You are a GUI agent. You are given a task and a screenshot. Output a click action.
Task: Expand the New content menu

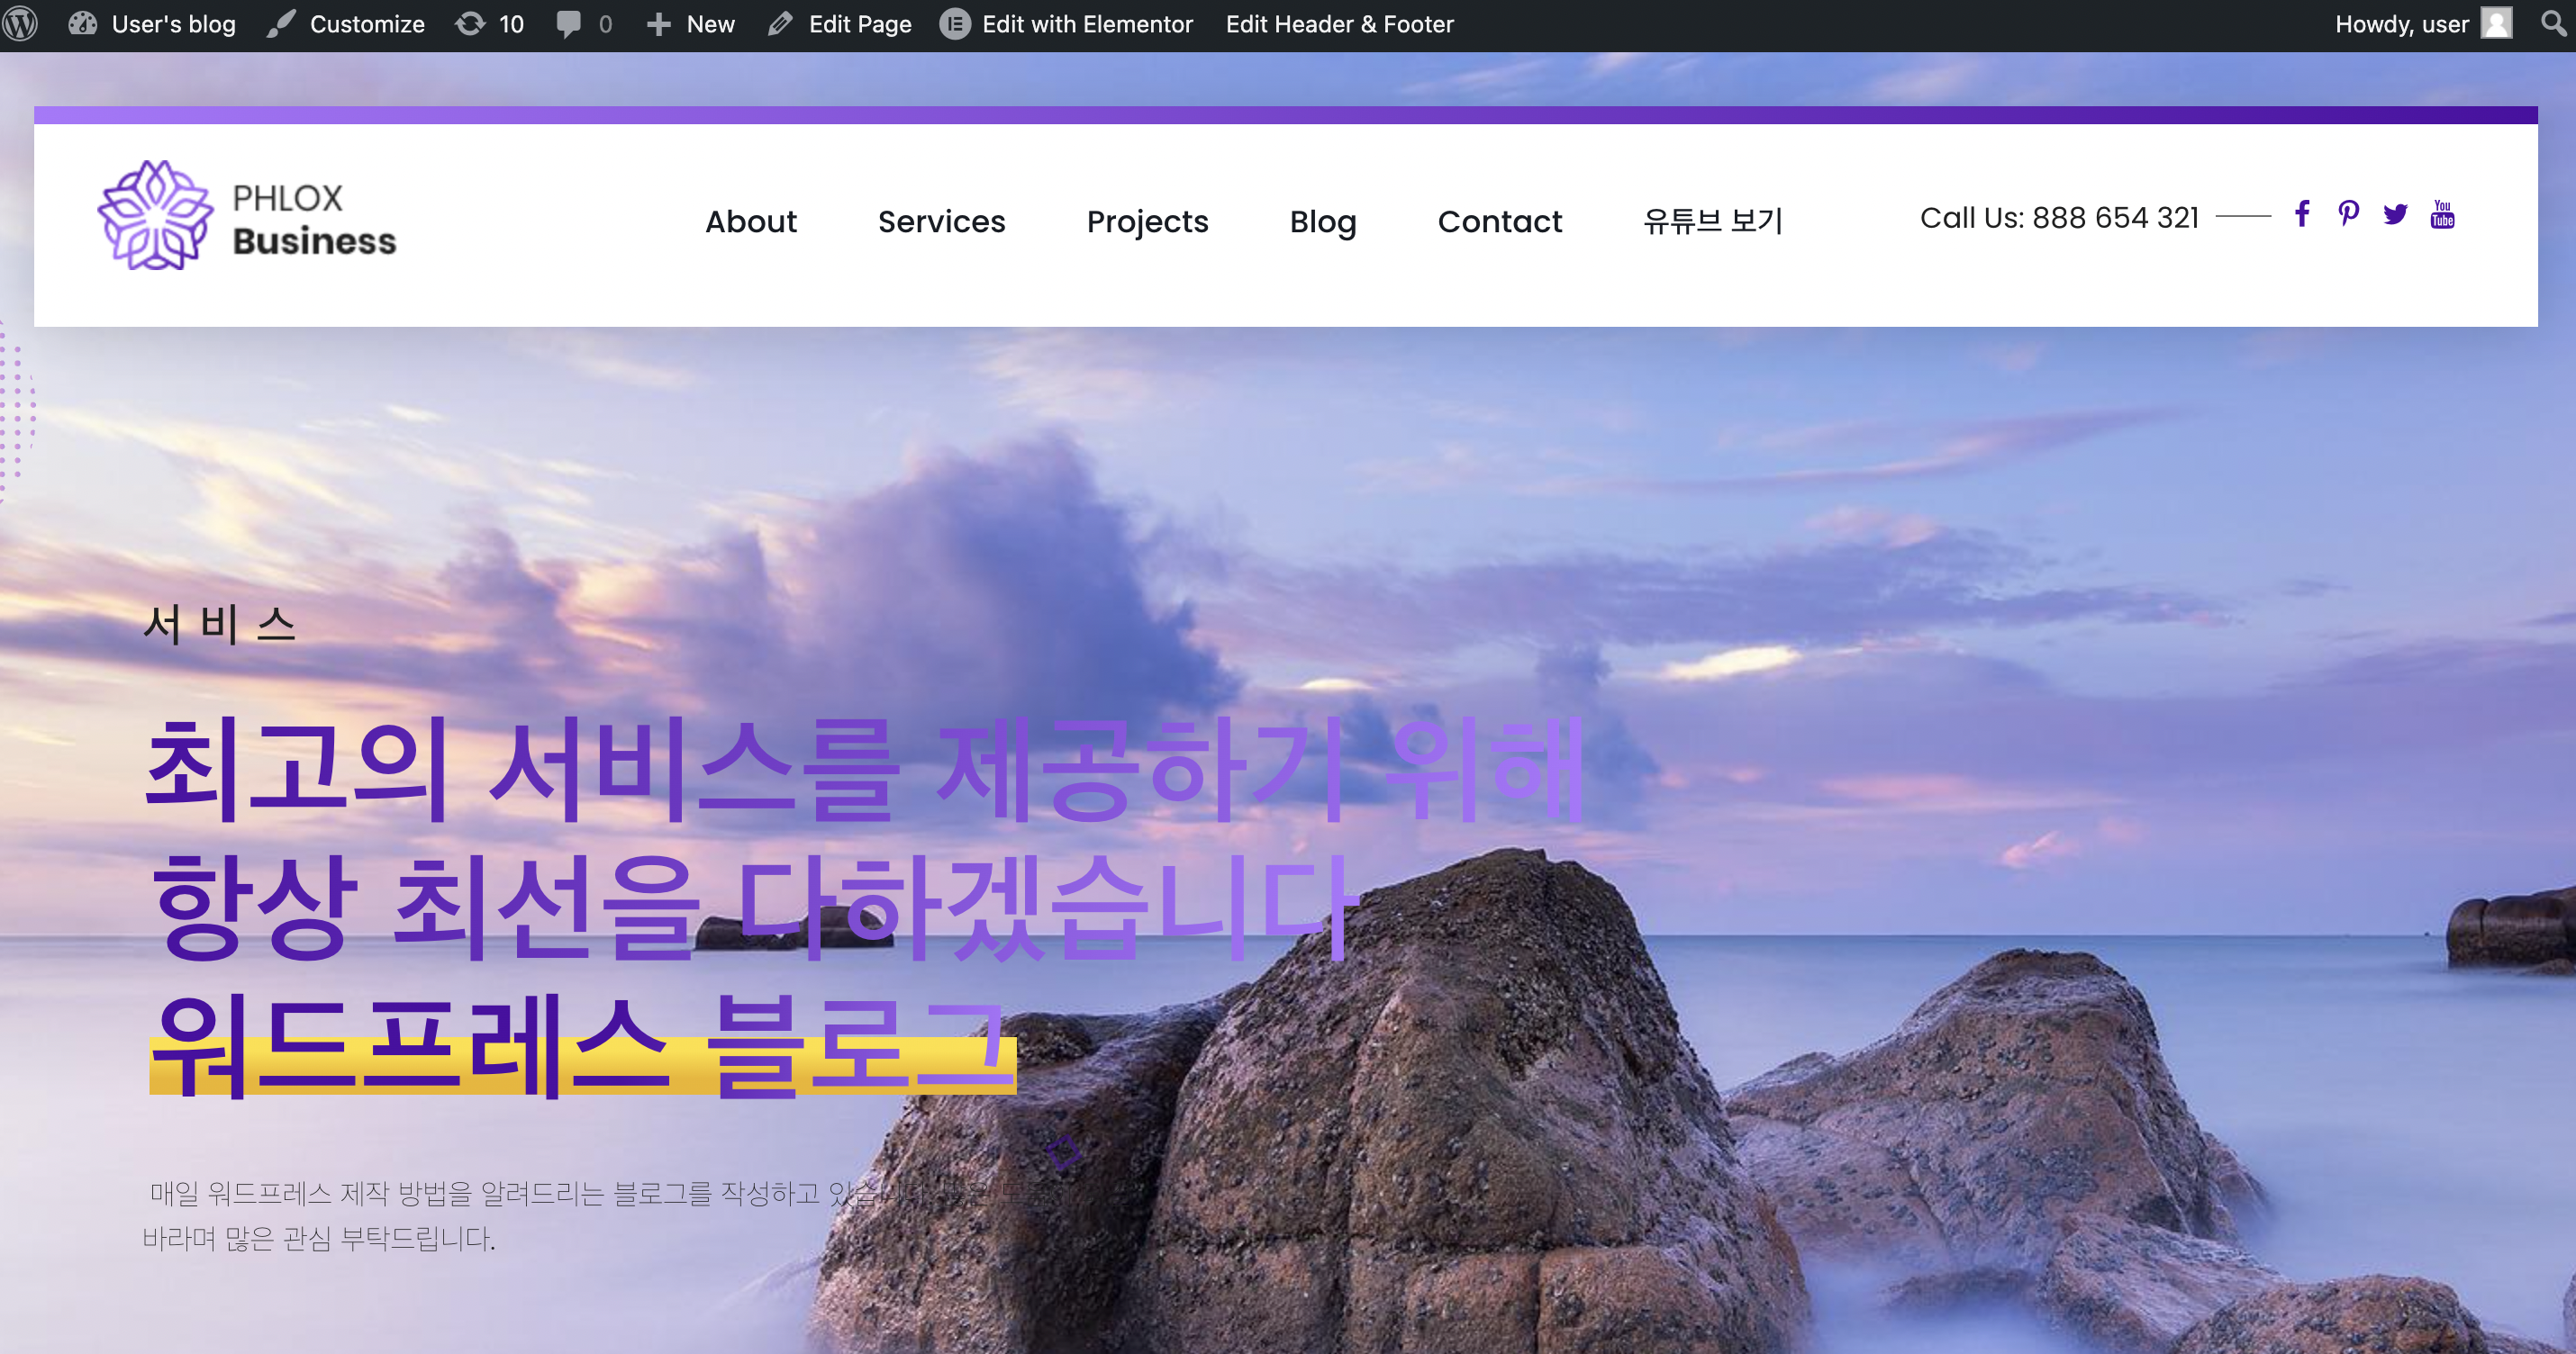(690, 24)
